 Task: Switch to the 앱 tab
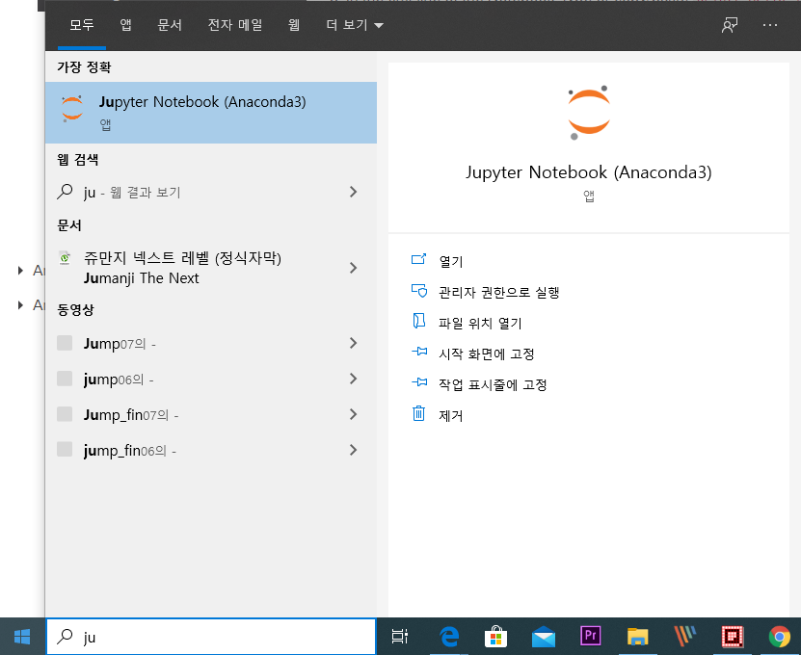click(x=125, y=25)
